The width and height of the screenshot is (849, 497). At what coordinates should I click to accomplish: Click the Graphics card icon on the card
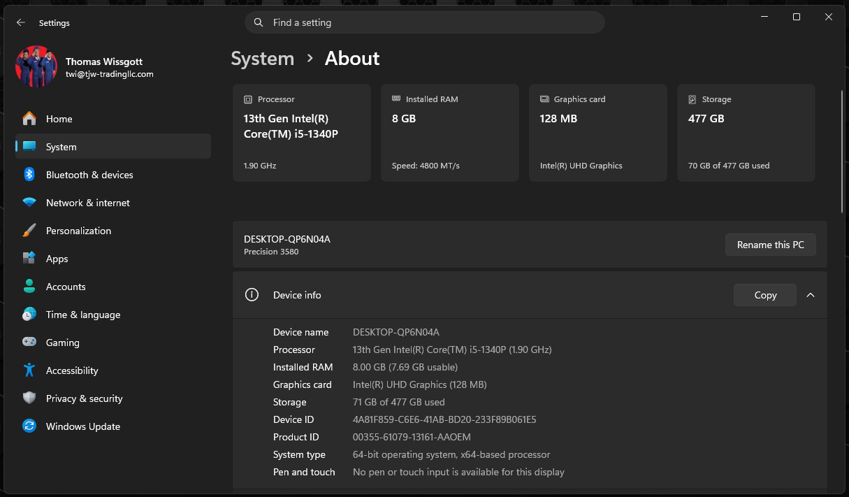(544, 99)
